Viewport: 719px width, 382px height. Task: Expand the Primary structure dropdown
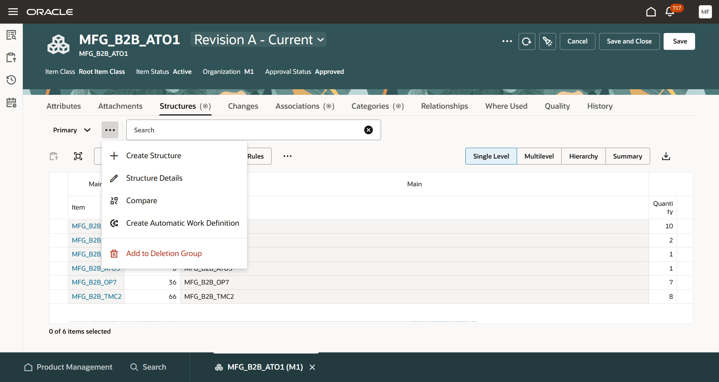click(x=72, y=130)
